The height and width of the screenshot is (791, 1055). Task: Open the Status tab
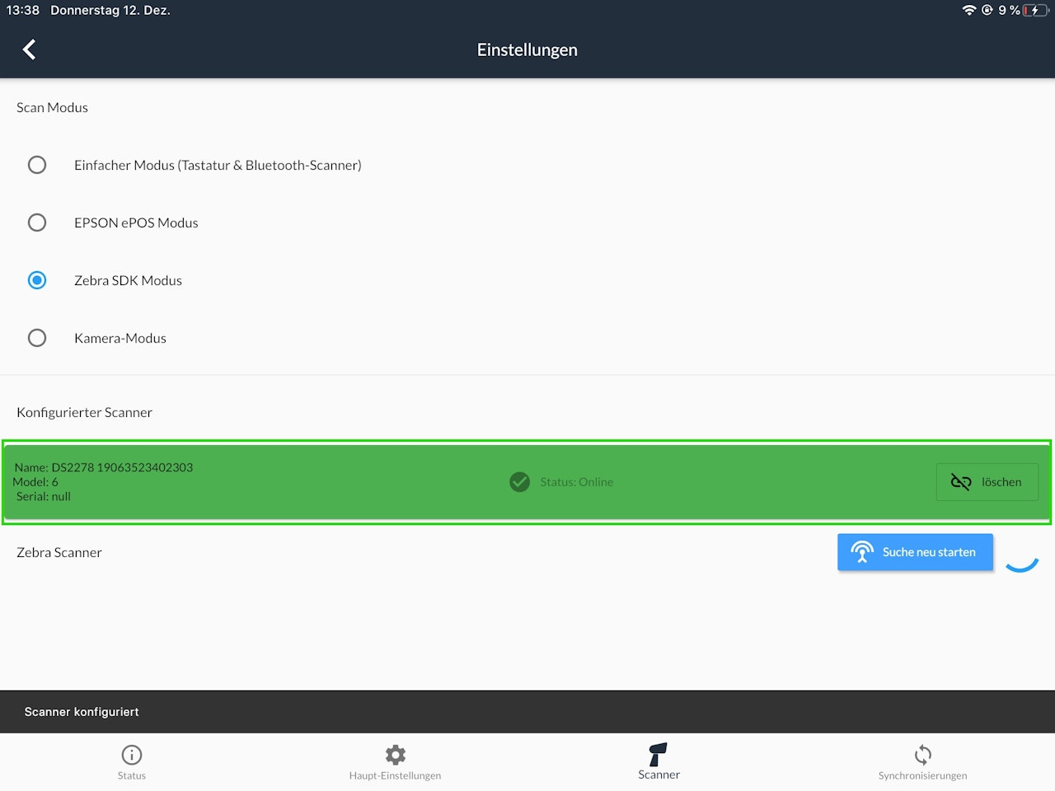pyautogui.click(x=132, y=763)
